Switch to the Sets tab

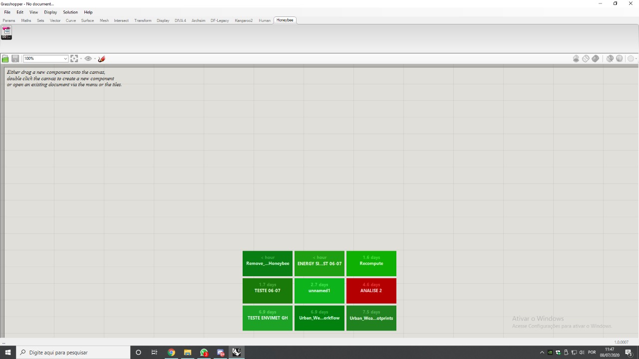[40, 20]
